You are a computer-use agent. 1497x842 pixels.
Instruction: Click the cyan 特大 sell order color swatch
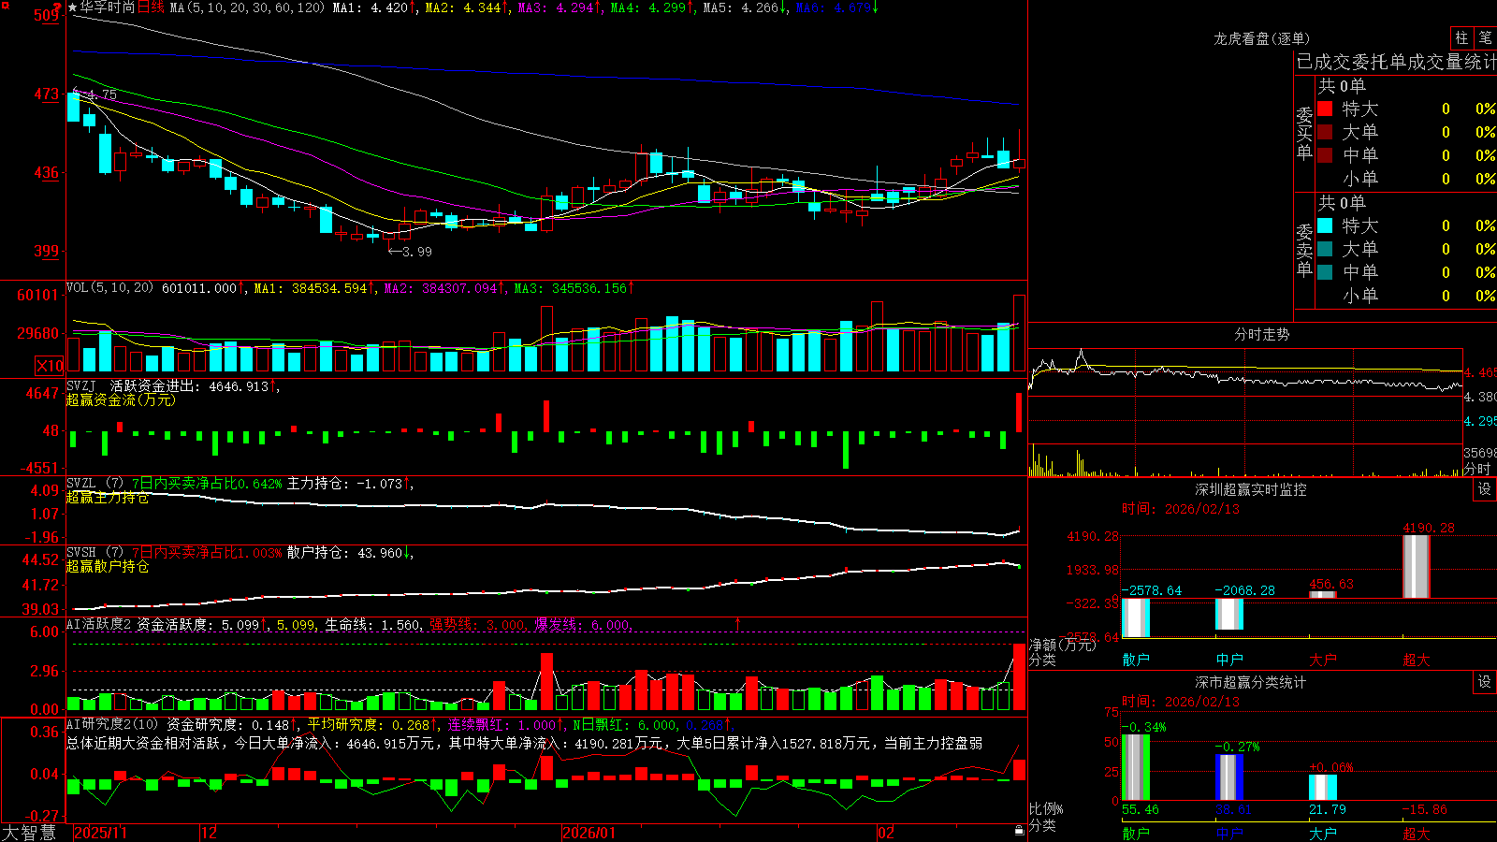point(1325,225)
